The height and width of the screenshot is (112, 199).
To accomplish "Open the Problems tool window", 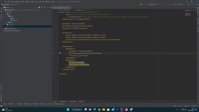I will pyautogui.click(x=19, y=104).
